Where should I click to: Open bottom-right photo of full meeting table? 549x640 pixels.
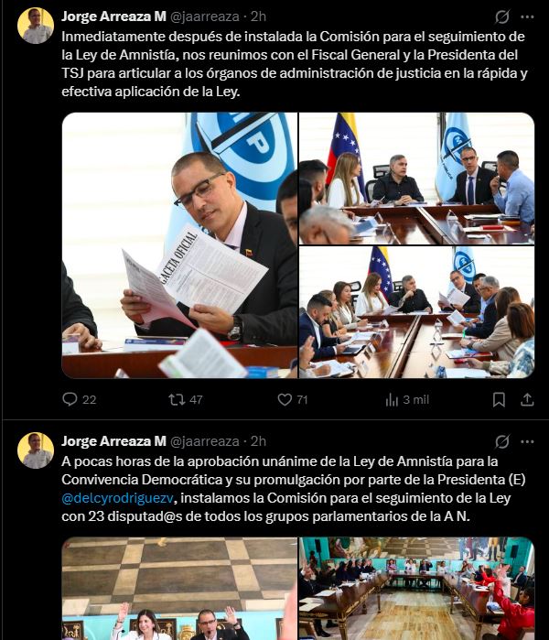[x=417, y=312]
